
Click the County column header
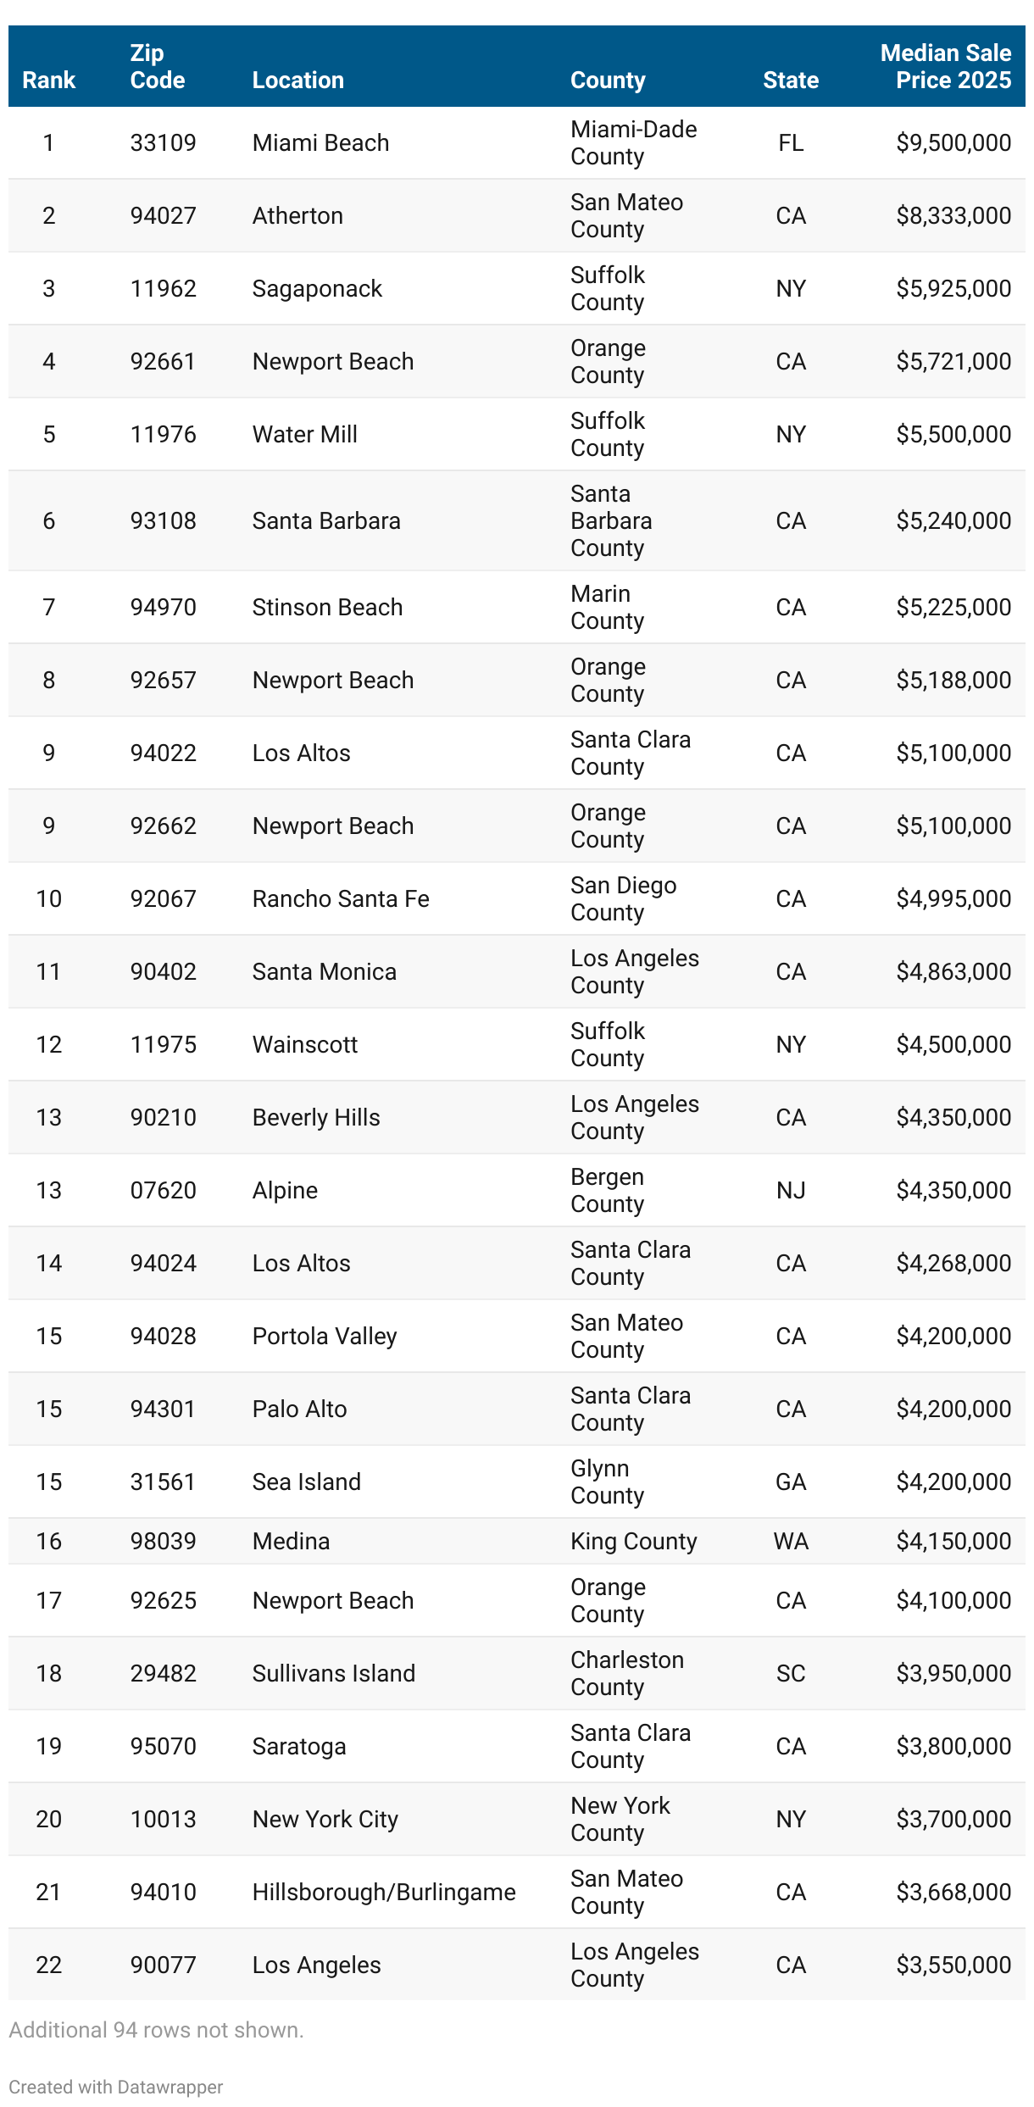click(x=607, y=80)
